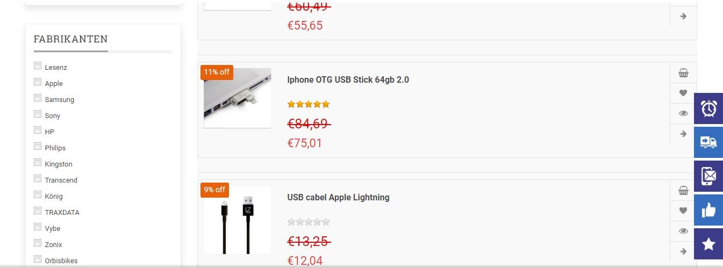Tick the Kingston manufacturer filter
Viewport: 723px width, 268px height.
click(38, 163)
